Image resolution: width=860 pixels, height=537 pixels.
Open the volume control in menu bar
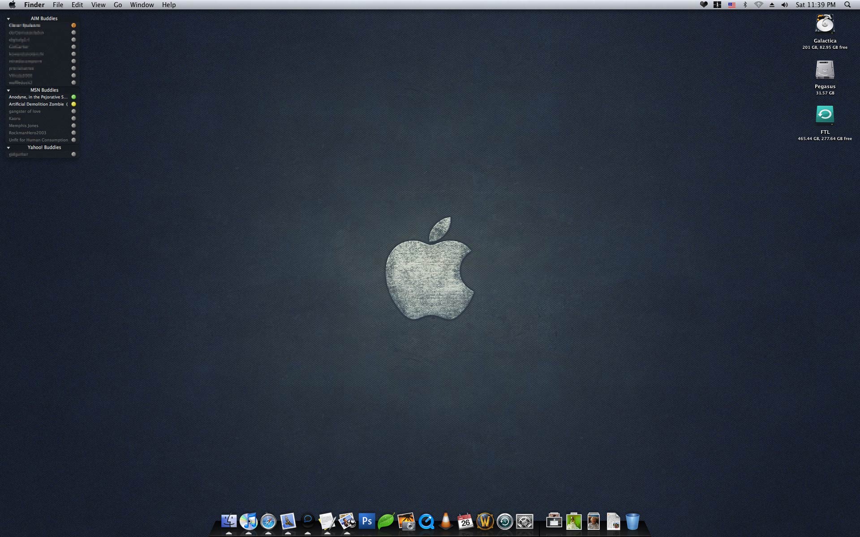tap(785, 4)
